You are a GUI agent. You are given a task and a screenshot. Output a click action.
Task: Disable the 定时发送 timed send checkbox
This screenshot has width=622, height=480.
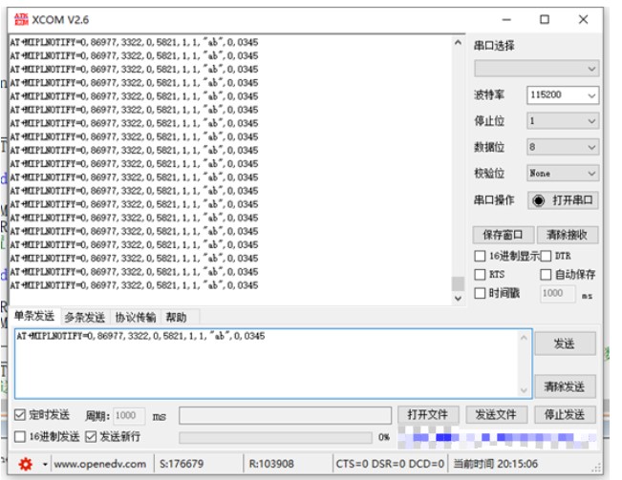(20, 415)
